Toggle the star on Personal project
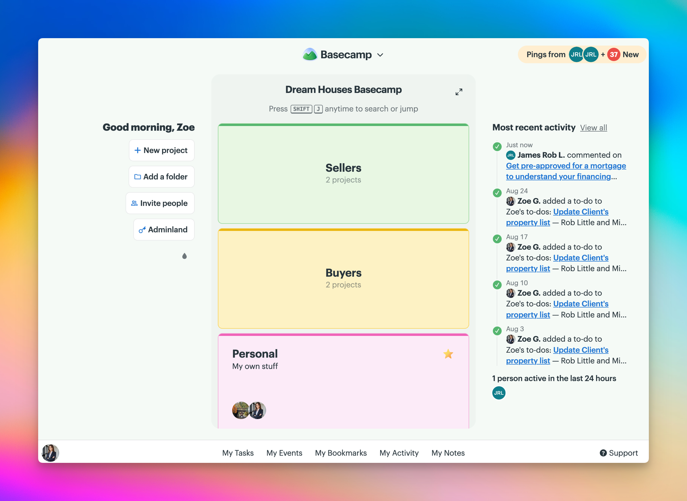This screenshot has height=501, width=687. [x=448, y=354]
